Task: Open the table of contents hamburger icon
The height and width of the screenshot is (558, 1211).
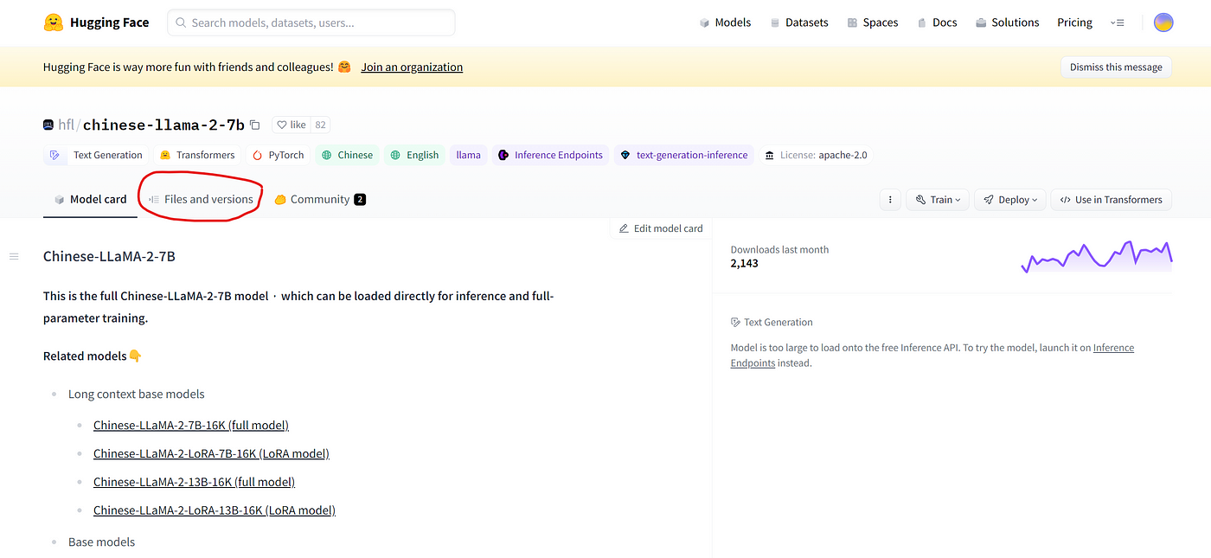Action: click(14, 256)
